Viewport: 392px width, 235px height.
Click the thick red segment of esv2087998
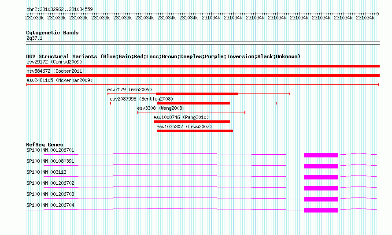pyautogui.click(x=193, y=103)
